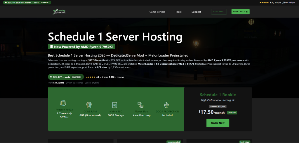Click the 30% OFF badge beside price

click(232, 113)
